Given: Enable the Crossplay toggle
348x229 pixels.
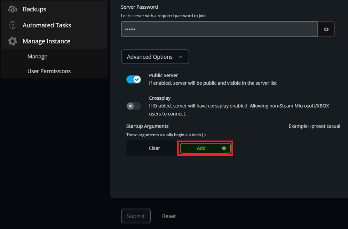Looking at the screenshot, I should coord(134,106).
